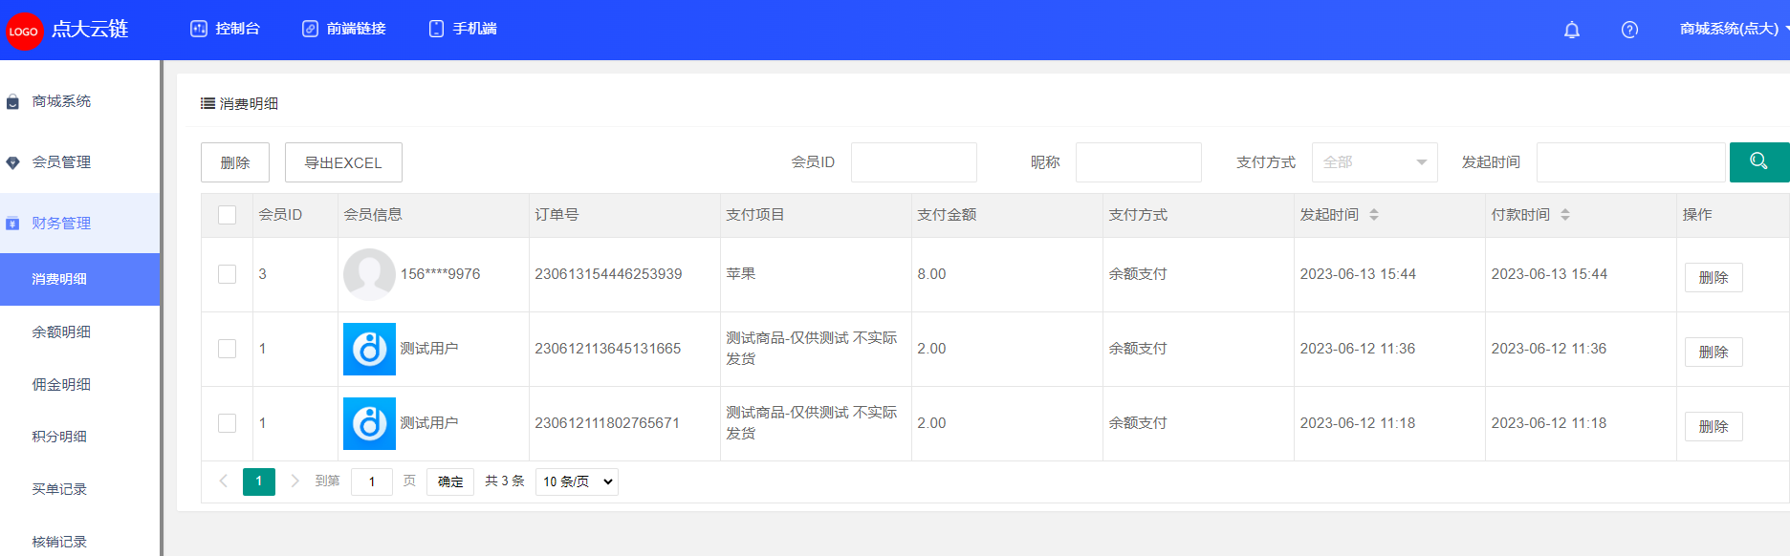Click the 手机端 phone icon
The width and height of the screenshot is (1790, 556).
click(436, 29)
